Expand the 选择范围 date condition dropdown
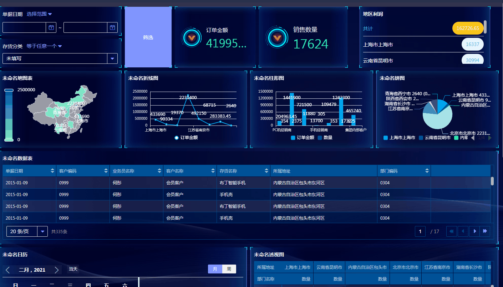Viewport: 503px width, 287px height. coord(39,14)
